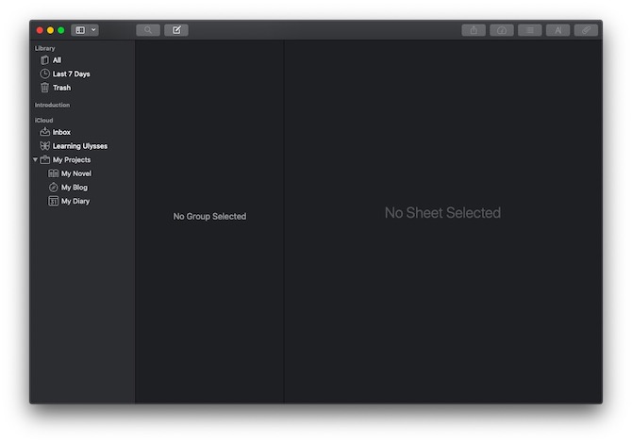Click the Introduction section header
The height and width of the screenshot is (443, 632).
[52, 105]
